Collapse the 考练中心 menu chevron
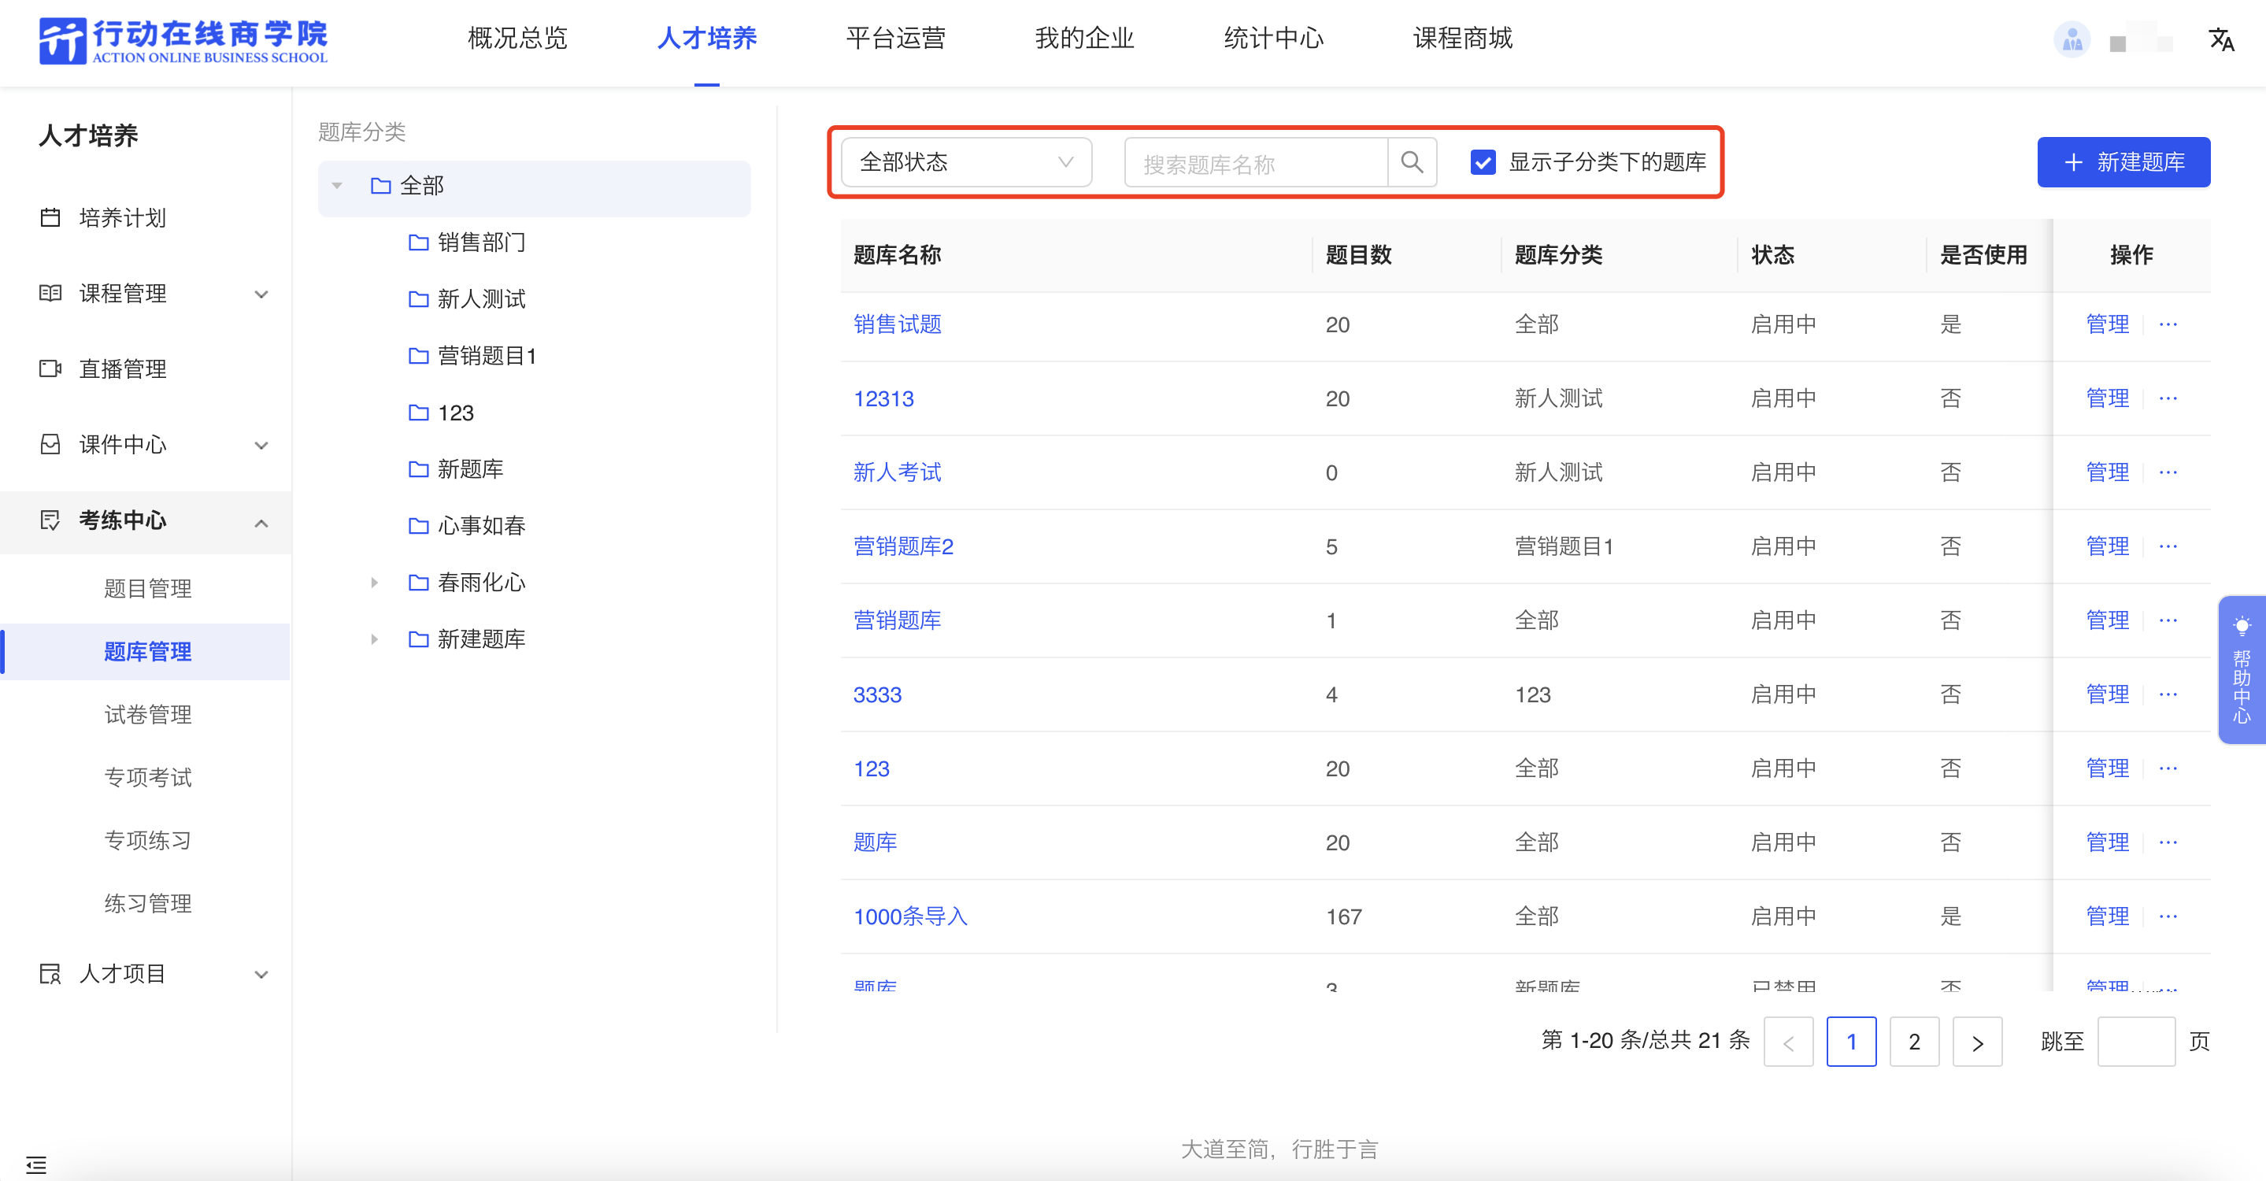2266x1181 pixels. point(261,522)
